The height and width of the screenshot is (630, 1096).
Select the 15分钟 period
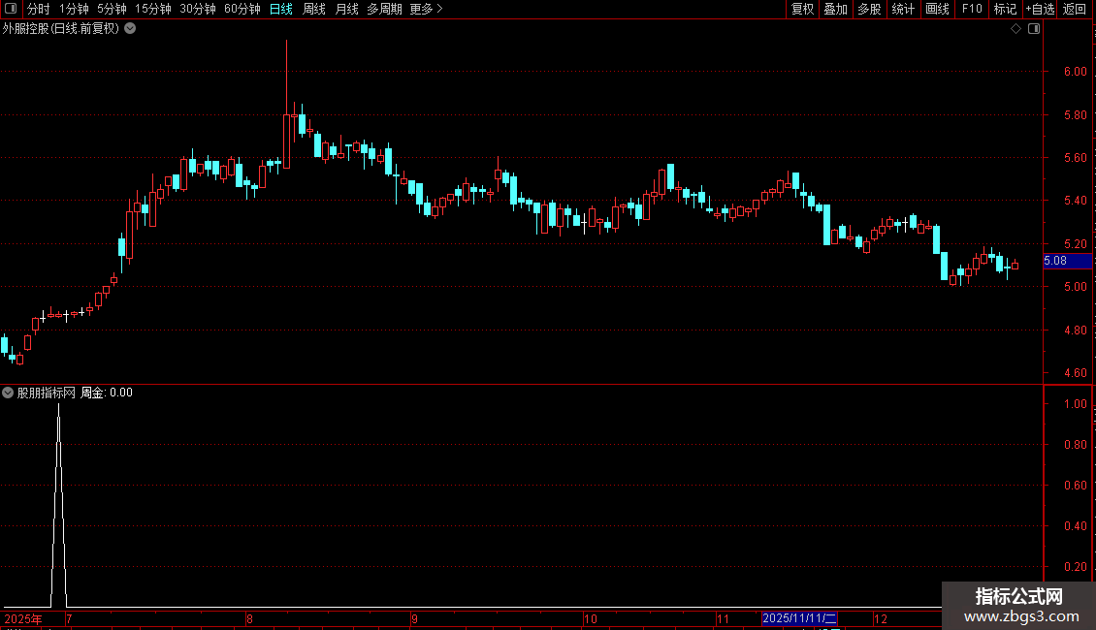[153, 9]
